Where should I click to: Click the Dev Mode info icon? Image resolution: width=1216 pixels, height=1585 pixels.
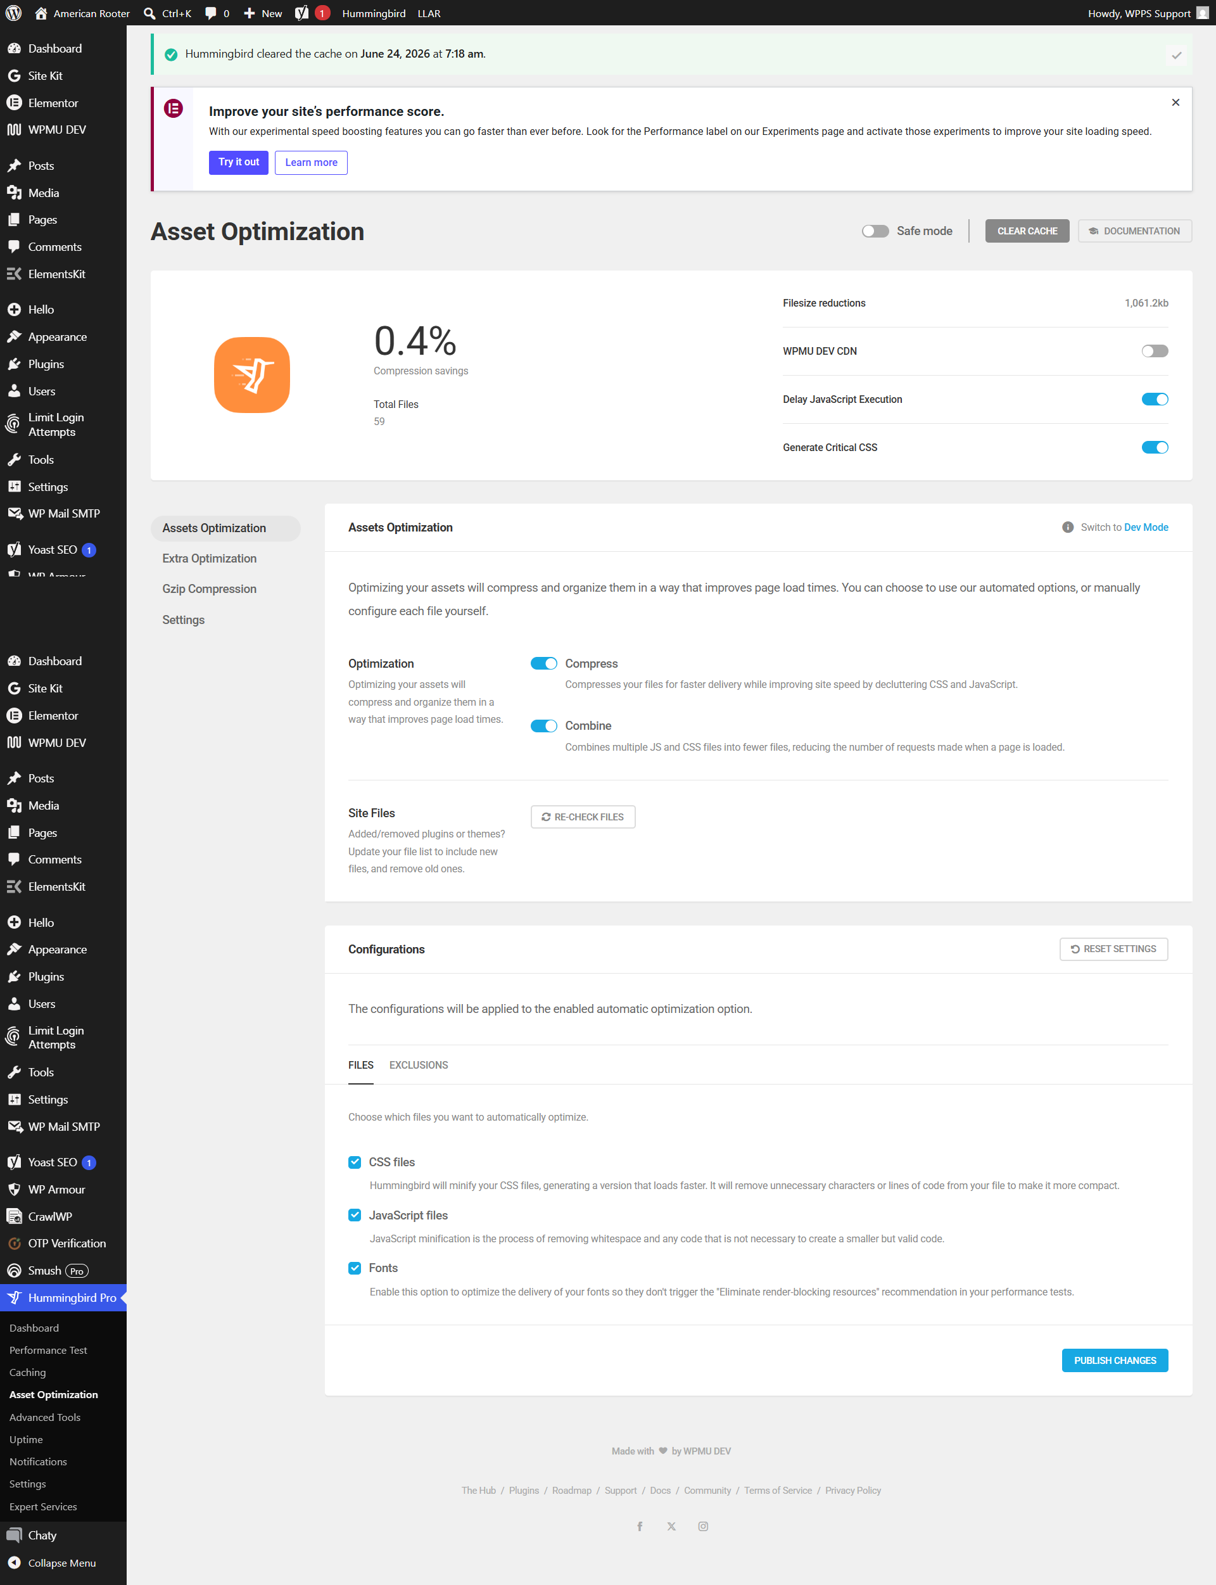pos(1068,527)
